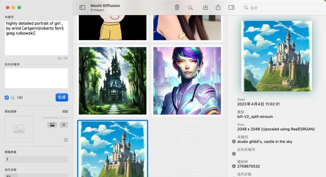
Task: Delete selected image with trash icon
Action: click(177, 8)
